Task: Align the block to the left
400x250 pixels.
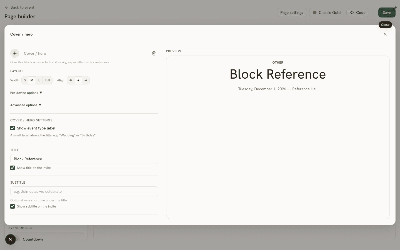Action: [x=71, y=80]
